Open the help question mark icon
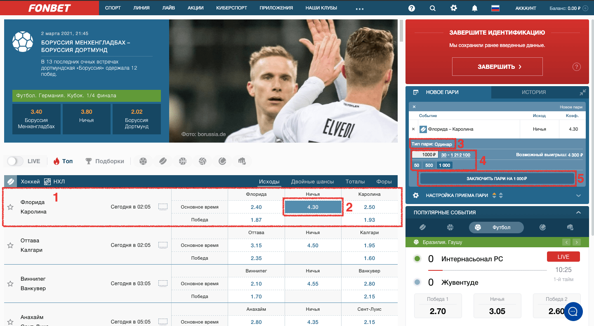This screenshot has width=594, height=326. pyautogui.click(x=411, y=8)
